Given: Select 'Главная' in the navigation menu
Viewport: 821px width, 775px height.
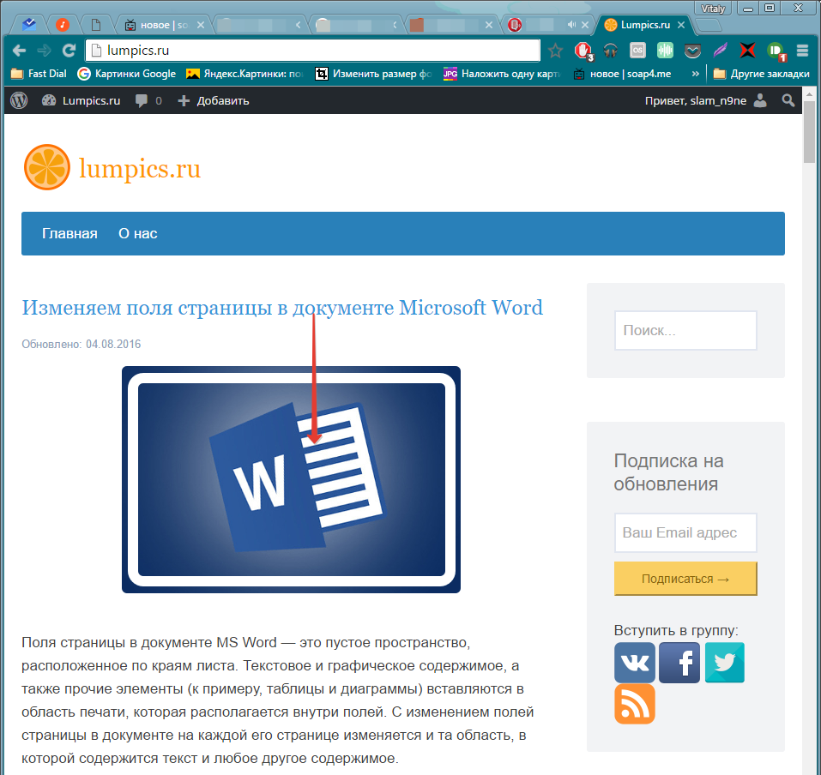Looking at the screenshot, I should click(69, 233).
